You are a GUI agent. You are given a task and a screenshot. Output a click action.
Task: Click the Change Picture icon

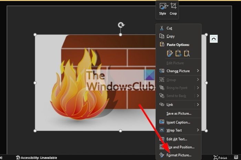click(162, 71)
